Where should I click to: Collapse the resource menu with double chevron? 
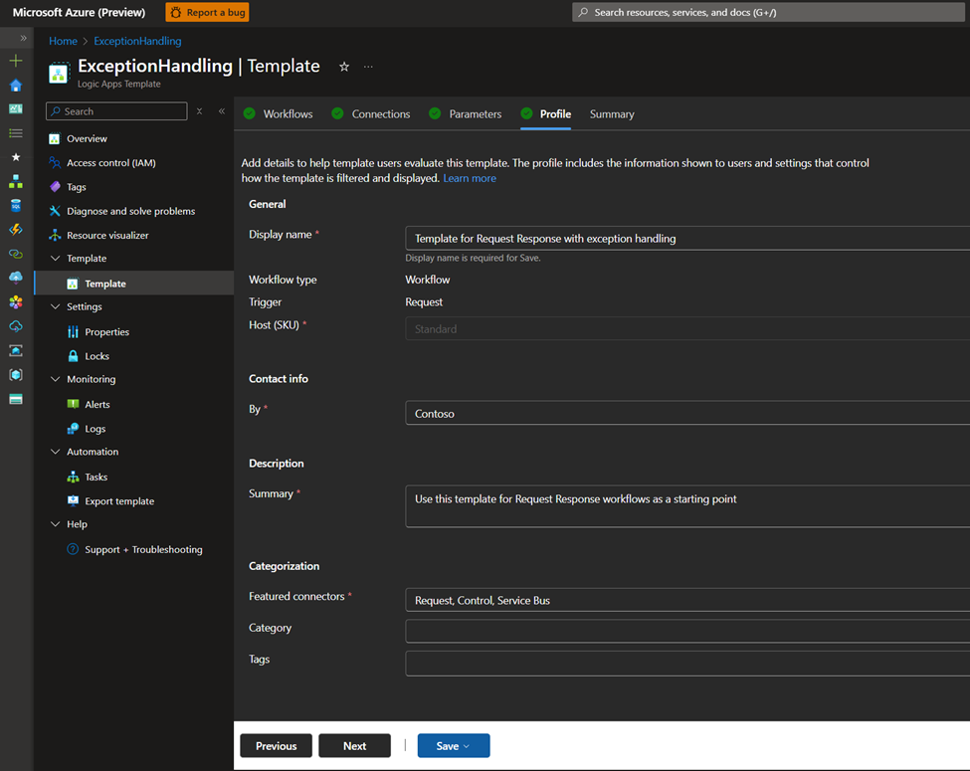coord(221,111)
